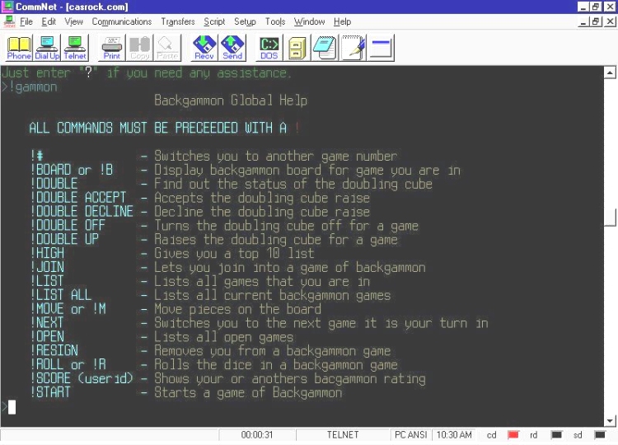
Task: Click the "!MOVE or !M" command text
Action: coord(68,309)
